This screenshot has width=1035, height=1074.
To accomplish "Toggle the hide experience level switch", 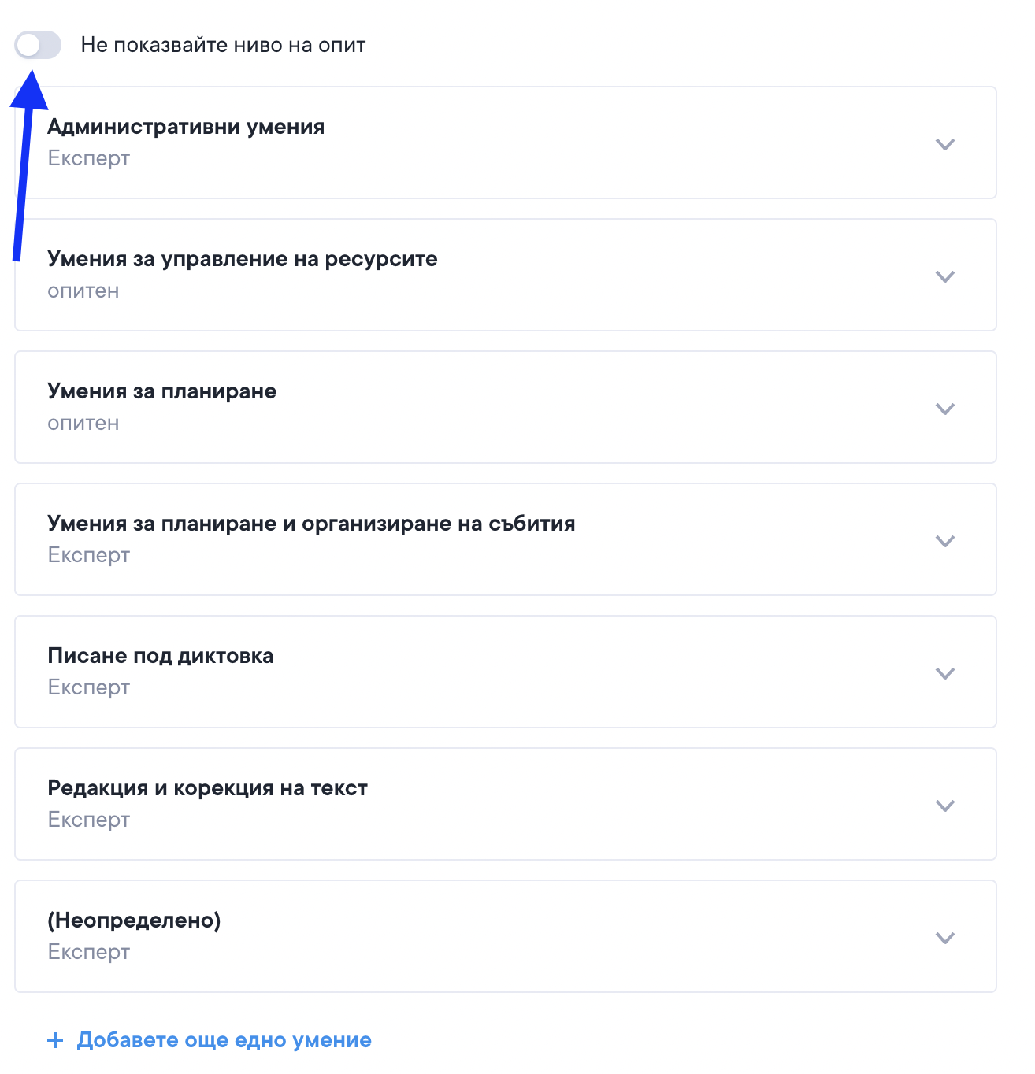I will point(38,45).
